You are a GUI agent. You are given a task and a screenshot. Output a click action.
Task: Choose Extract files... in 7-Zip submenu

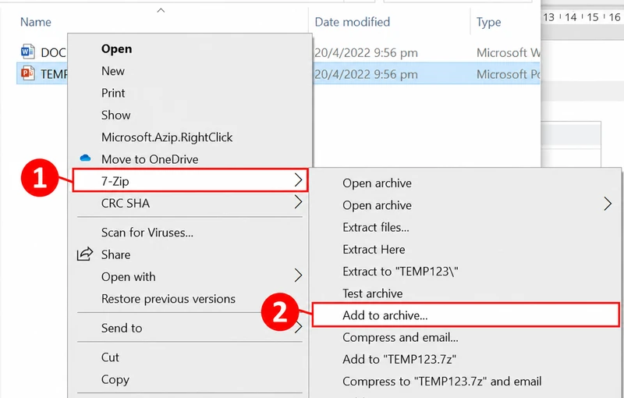pyautogui.click(x=376, y=228)
